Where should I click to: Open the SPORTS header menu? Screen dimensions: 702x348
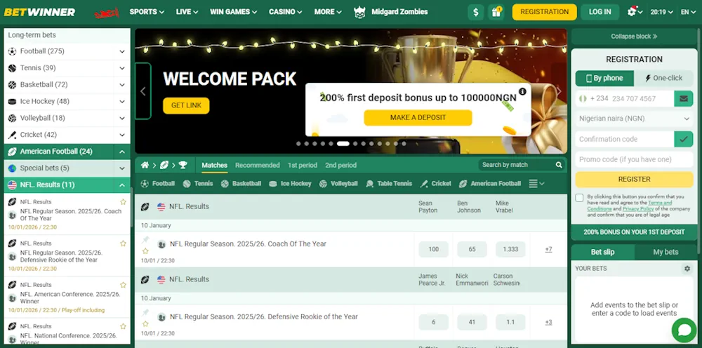(x=147, y=12)
